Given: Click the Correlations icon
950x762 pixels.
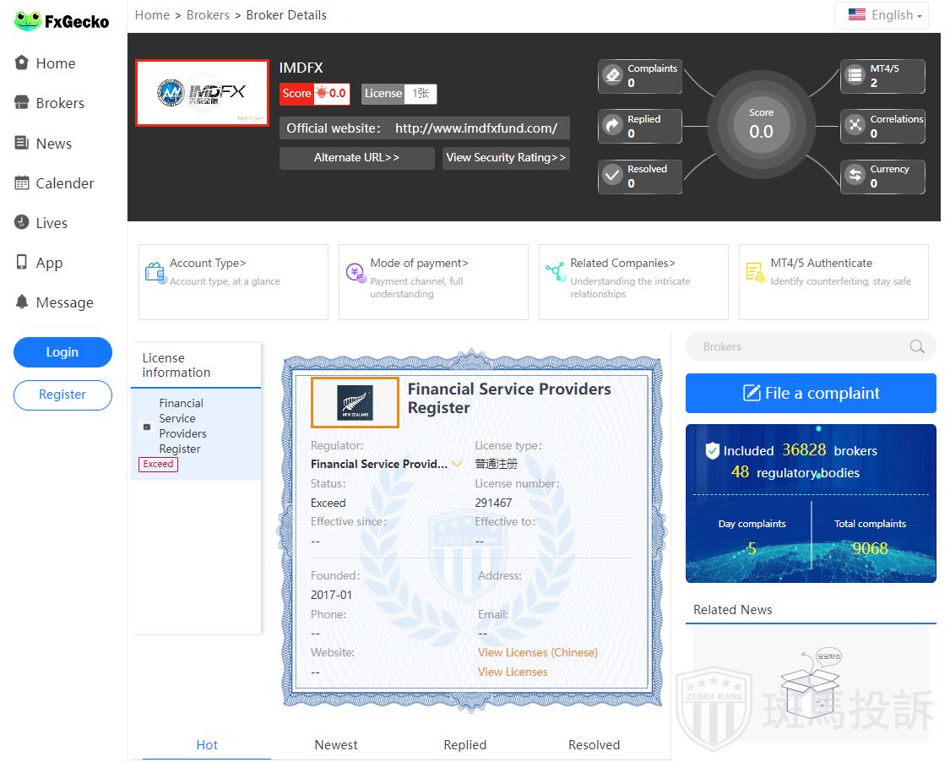Looking at the screenshot, I should [x=855, y=126].
